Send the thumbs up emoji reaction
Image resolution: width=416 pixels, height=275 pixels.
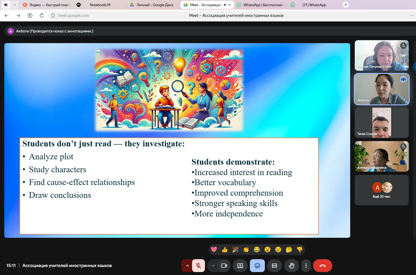click(x=225, y=250)
